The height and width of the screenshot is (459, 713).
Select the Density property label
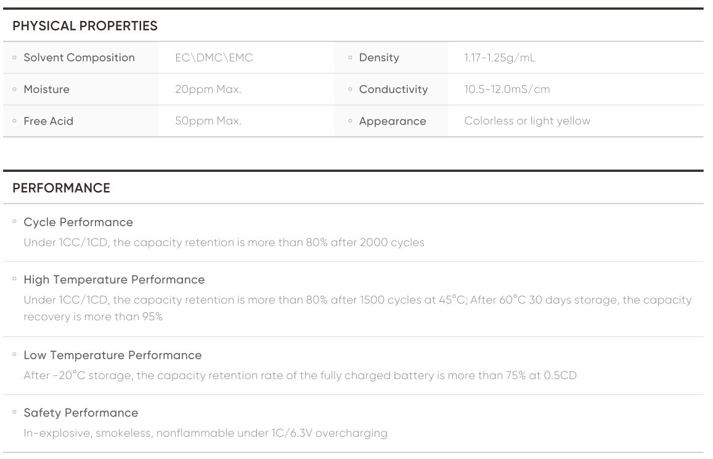(379, 58)
